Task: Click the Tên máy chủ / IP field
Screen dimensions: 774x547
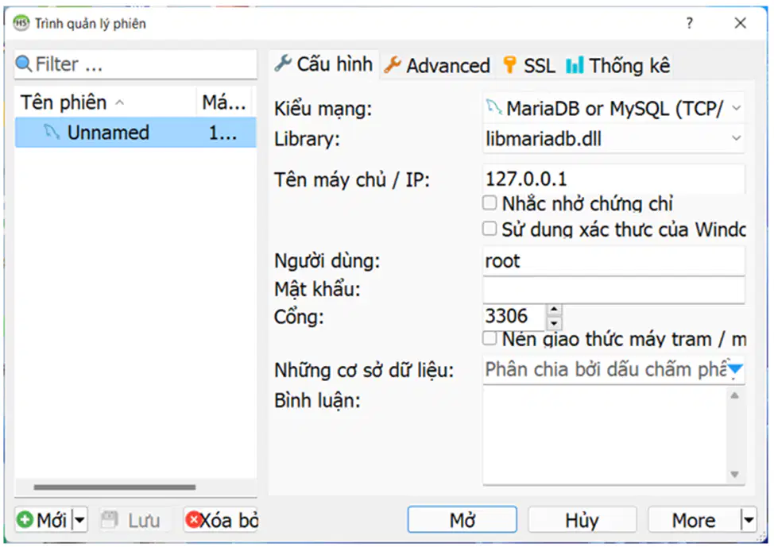Action: click(613, 179)
